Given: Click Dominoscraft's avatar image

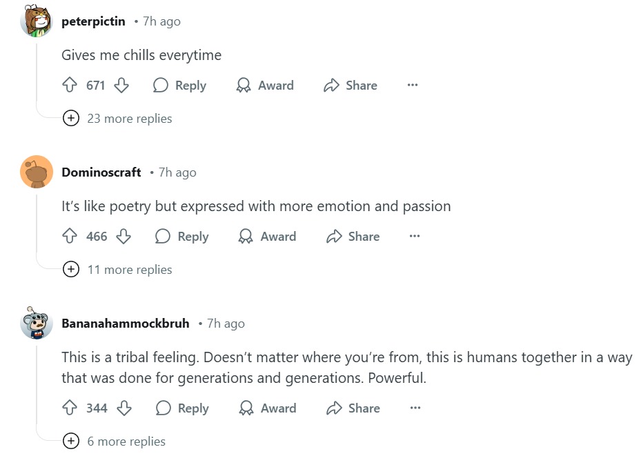Looking at the screenshot, I should coord(37,172).
